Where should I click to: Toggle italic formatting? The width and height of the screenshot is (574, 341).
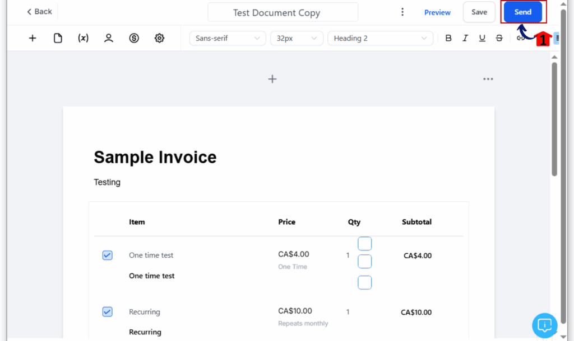[465, 38]
